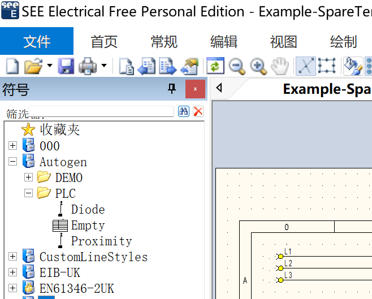Click the SEE Electrical app icon
Image resolution: width=372 pixels, height=299 pixels.
pyautogui.click(x=10, y=10)
